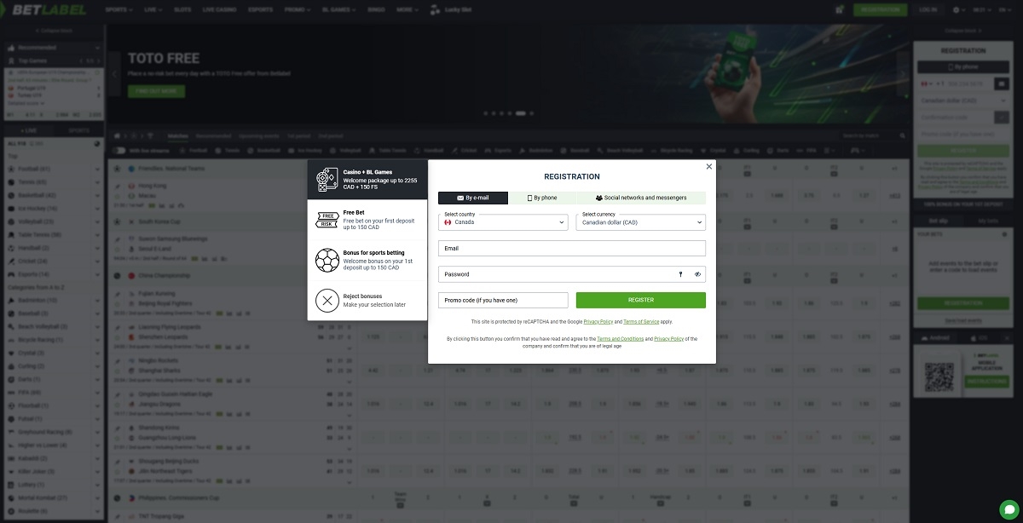This screenshot has height=523, width=1023.
Task: Open the company Privacy Policy link
Action: pyautogui.click(x=669, y=339)
